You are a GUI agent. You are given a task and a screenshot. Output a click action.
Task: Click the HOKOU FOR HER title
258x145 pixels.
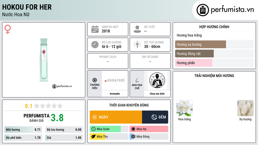coord(27,7)
